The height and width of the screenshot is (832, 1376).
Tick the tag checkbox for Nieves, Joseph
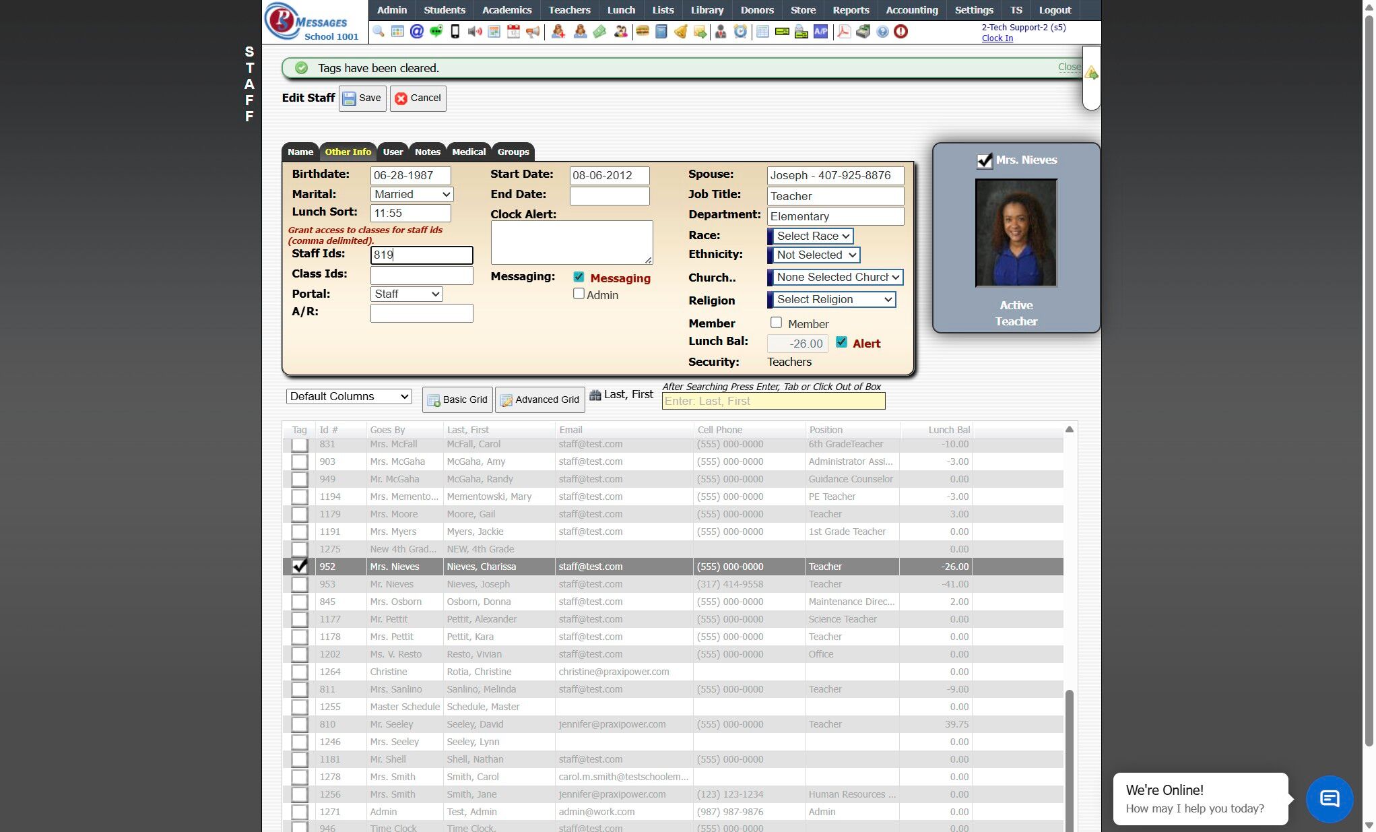coord(299,584)
